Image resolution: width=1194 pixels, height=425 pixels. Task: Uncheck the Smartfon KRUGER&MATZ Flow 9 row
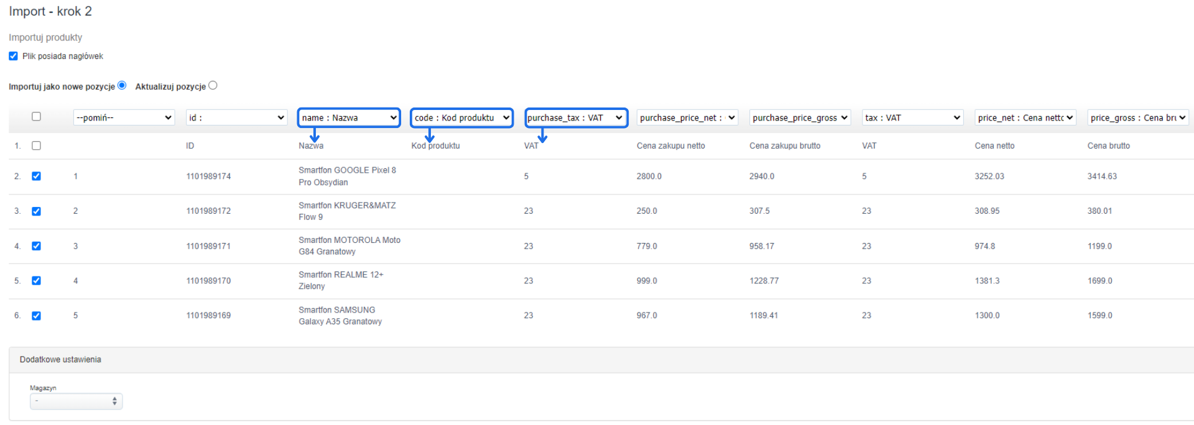click(x=36, y=211)
